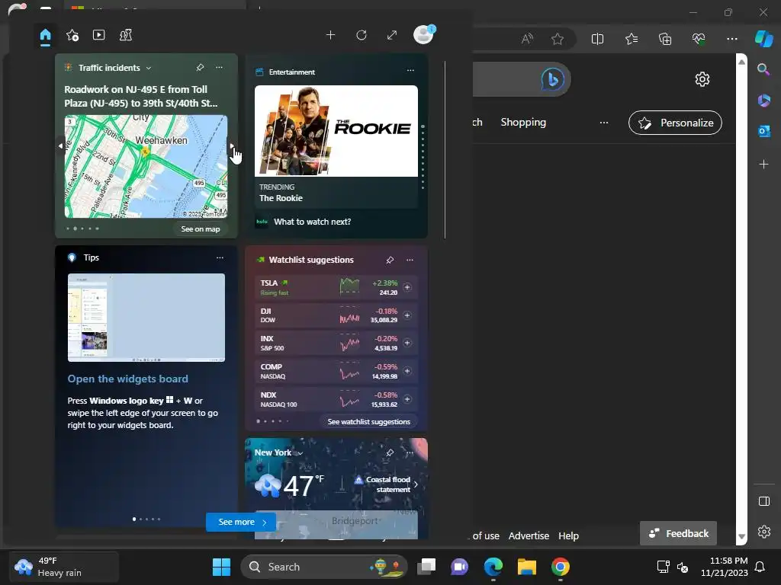Click the Personalize button
Screen dimensions: 781x585
point(675,123)
